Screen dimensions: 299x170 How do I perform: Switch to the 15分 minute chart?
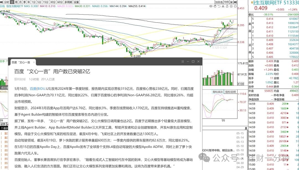pos(46,2)
